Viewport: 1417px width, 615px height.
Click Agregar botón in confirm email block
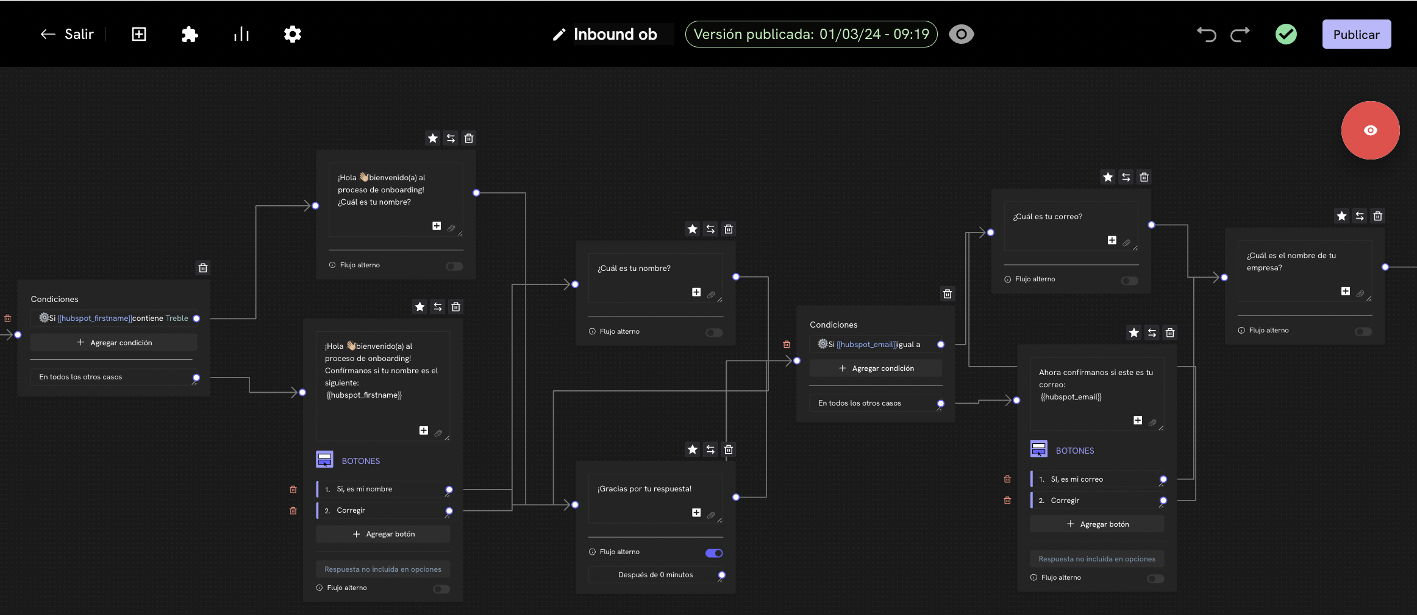pyautogui.click(x=1098, y=524)
